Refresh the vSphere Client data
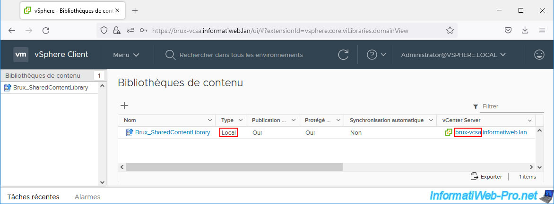This screenshot has height=204, width=554. point(343,55)
